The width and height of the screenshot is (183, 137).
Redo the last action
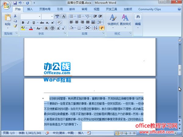tap(27, 3)
